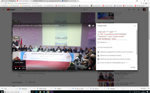Uncheck Afficher les commandes du lecteur
150x93 pixels.
pos(98,55)
